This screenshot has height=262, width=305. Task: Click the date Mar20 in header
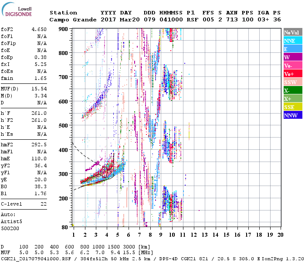[x=130, y=20]
